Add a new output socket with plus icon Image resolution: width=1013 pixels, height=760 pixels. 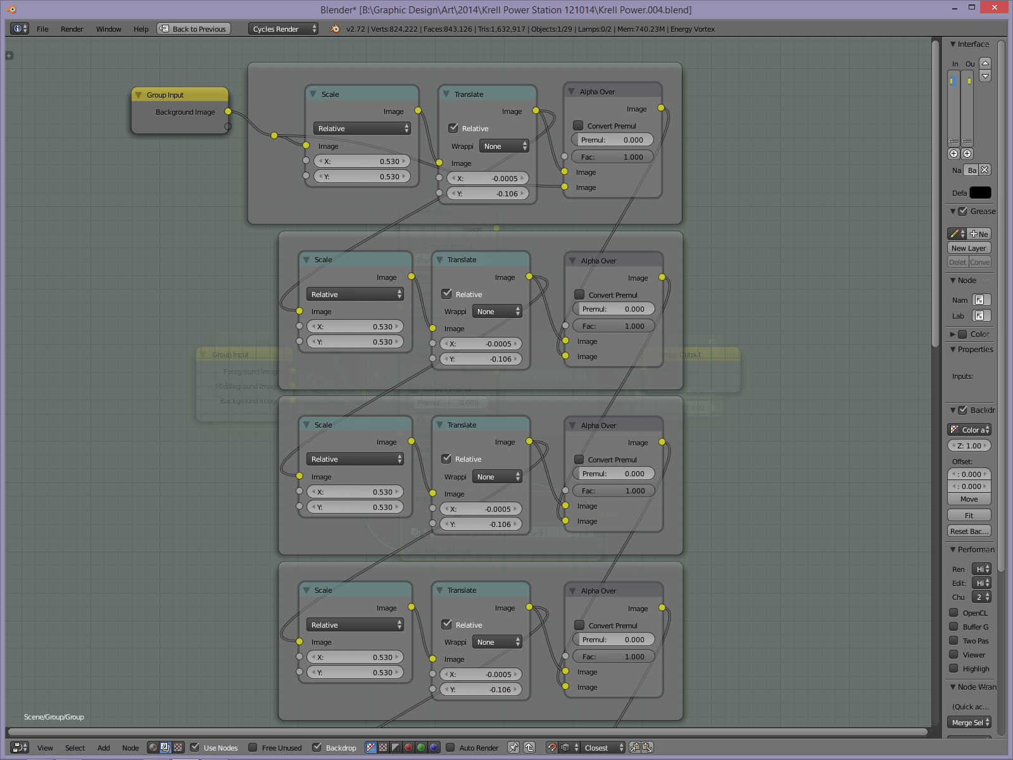click(967, 153)
